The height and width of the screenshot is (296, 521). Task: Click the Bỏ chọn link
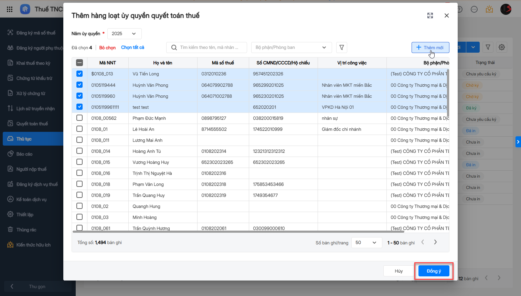click(107, 47)
